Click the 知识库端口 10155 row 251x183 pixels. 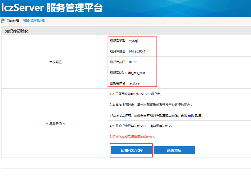click(x=123, y=62)
